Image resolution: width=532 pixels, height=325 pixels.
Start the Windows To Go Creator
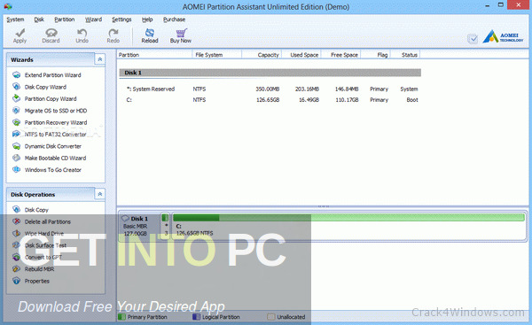[x=53, y=170]
